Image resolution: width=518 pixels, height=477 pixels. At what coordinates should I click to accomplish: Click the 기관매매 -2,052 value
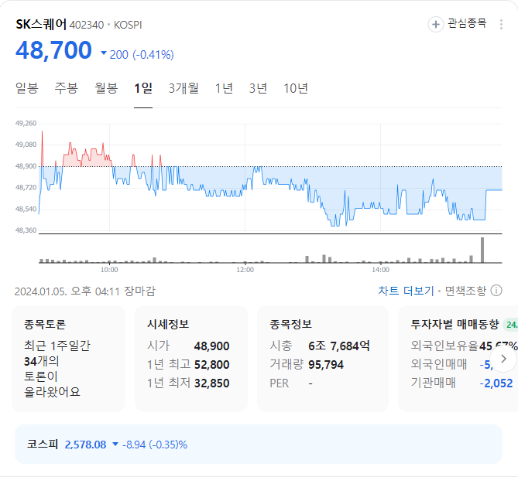point(496,383)
